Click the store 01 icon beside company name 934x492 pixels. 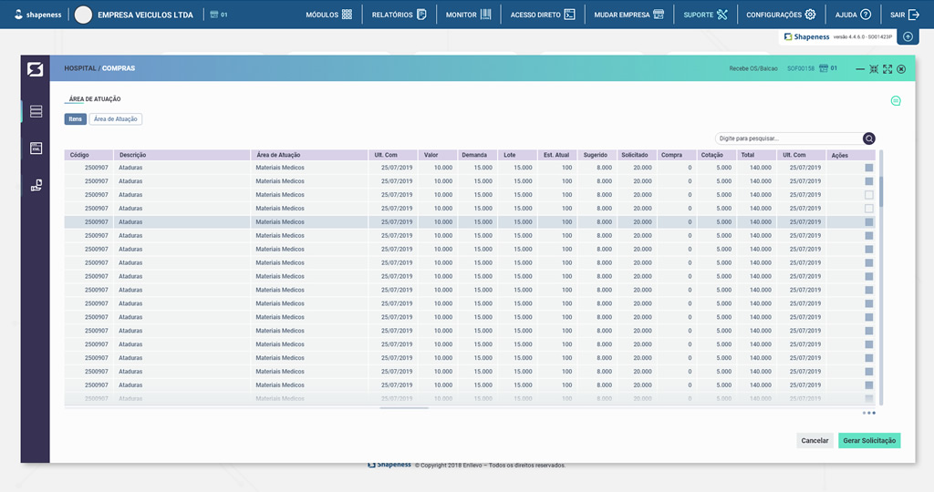(219, 15)
